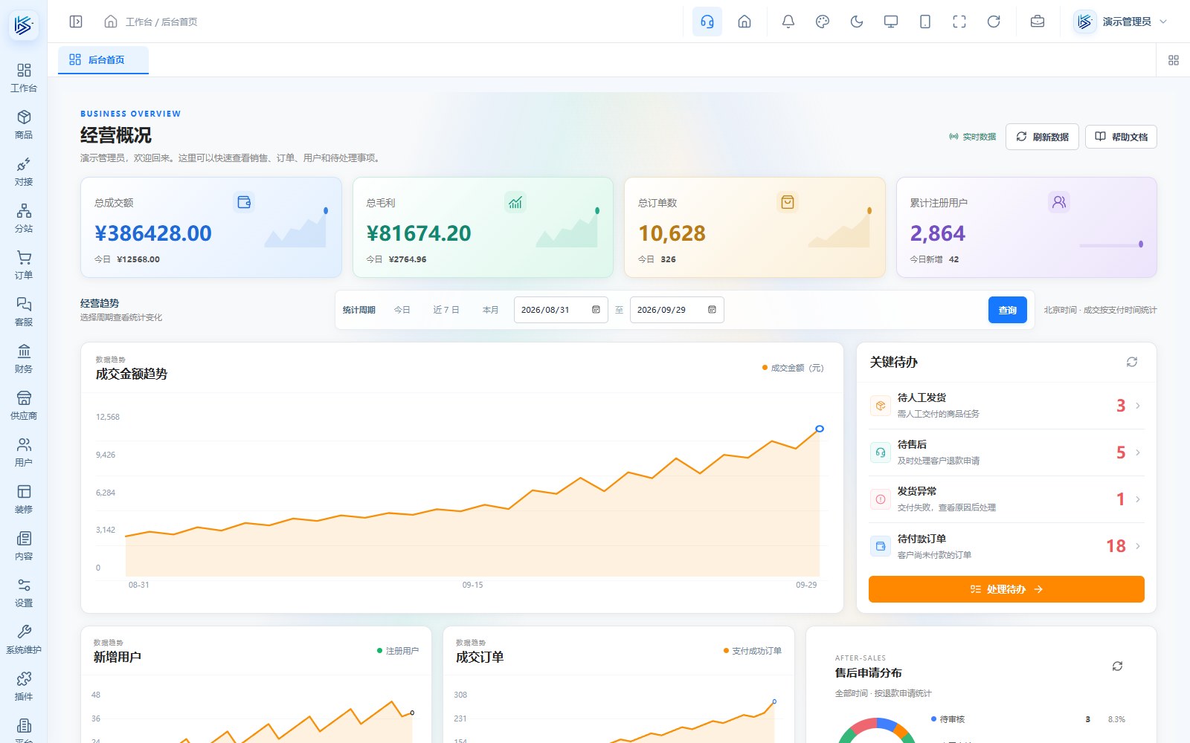This screenshot has height=743, width=1190.
Task: Toggle dark mode with the moon icon
Action: (857, 22)
